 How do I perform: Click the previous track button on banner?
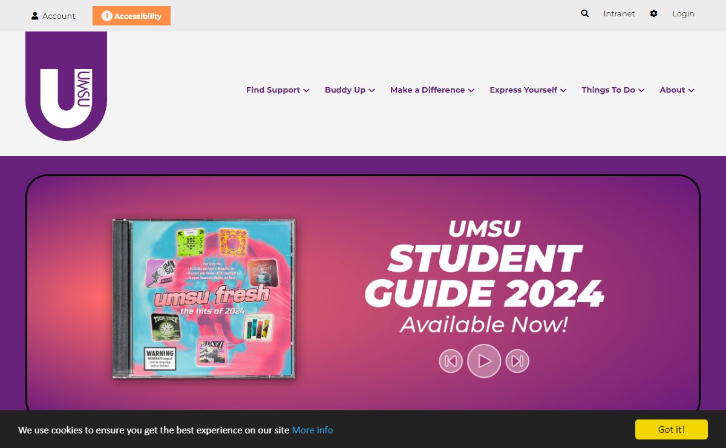click(451, 361)
